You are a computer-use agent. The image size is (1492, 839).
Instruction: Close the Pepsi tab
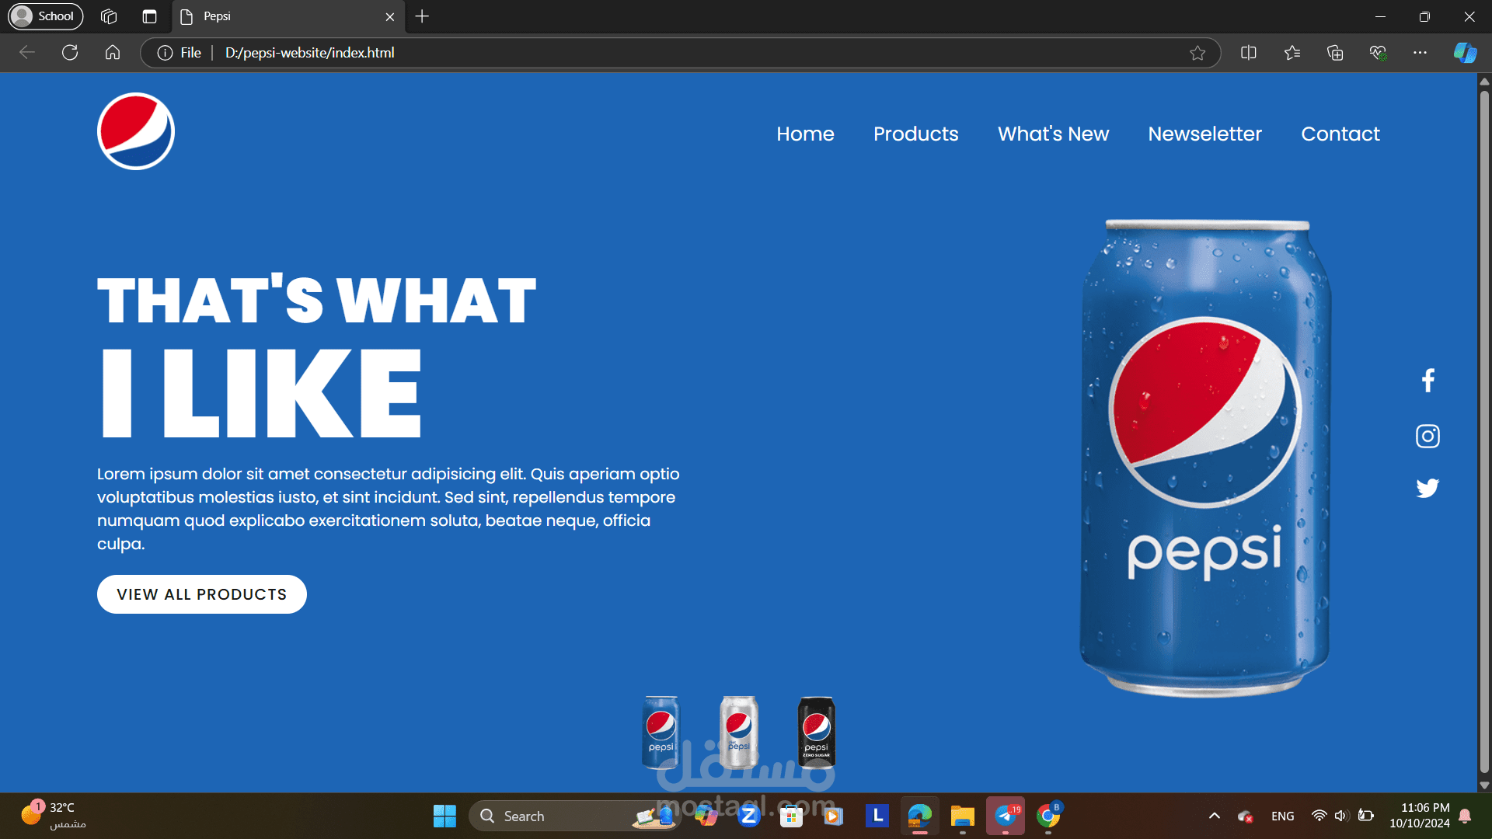(x=390, y=16)
